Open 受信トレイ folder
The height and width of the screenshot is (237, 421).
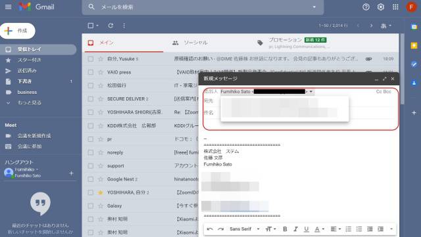[x=38, y=49]
